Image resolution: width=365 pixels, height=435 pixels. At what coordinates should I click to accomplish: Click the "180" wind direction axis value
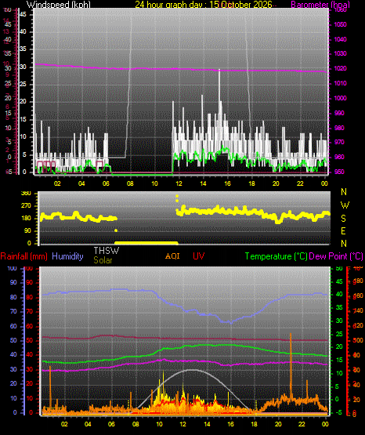click(27, 219)
